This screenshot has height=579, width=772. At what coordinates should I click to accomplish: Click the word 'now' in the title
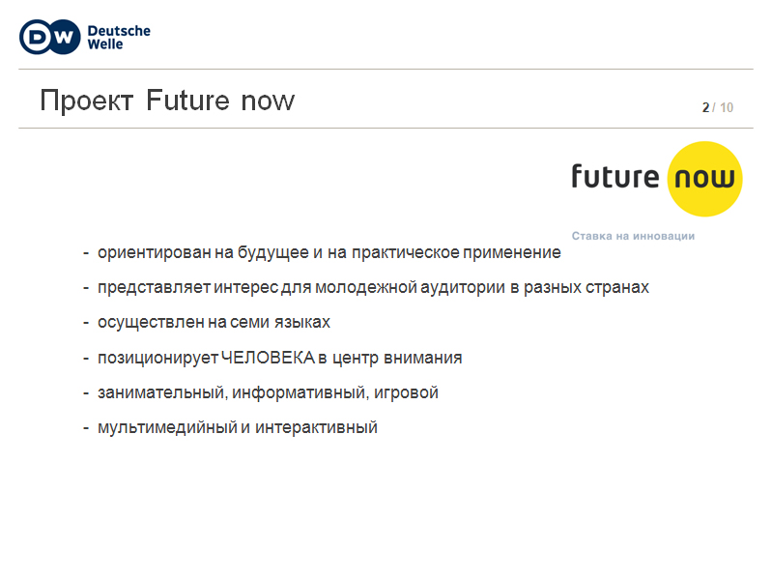(268, 101)
